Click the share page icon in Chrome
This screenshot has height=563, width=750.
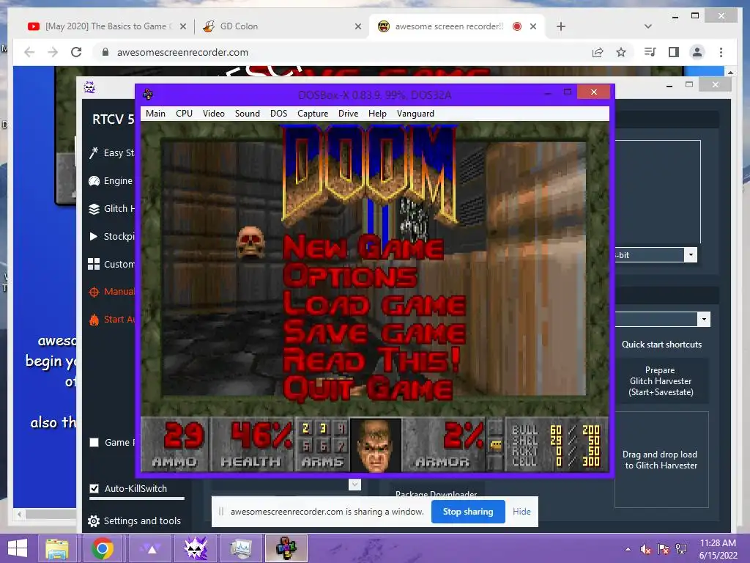598,52
